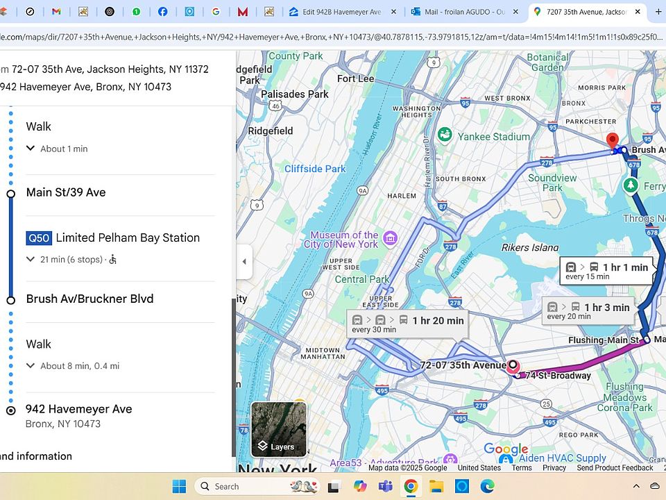The height and width of the screenshot is (500, 666).
Task: Close the Edit 942B Havemeyer Ave tab
Action: tap(393, 12)
